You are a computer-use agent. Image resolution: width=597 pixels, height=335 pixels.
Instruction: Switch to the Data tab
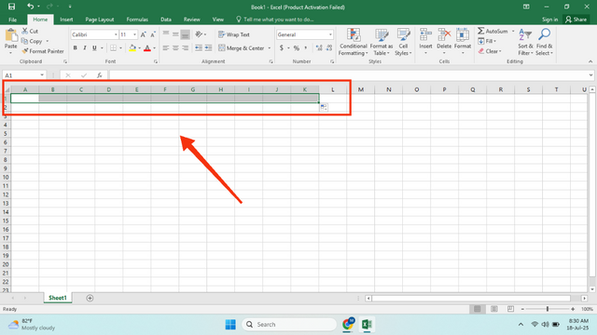[166, 20]
